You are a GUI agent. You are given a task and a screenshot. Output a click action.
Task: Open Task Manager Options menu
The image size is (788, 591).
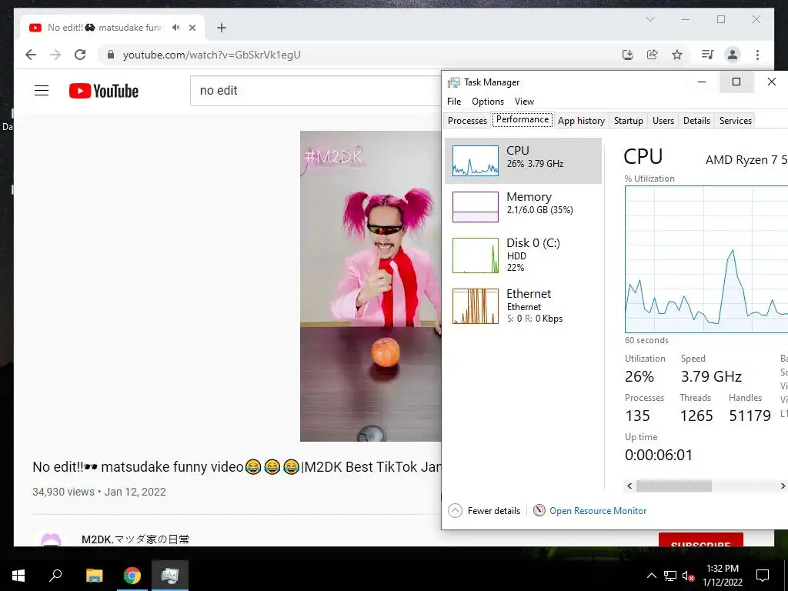click(x=487, y=102)
